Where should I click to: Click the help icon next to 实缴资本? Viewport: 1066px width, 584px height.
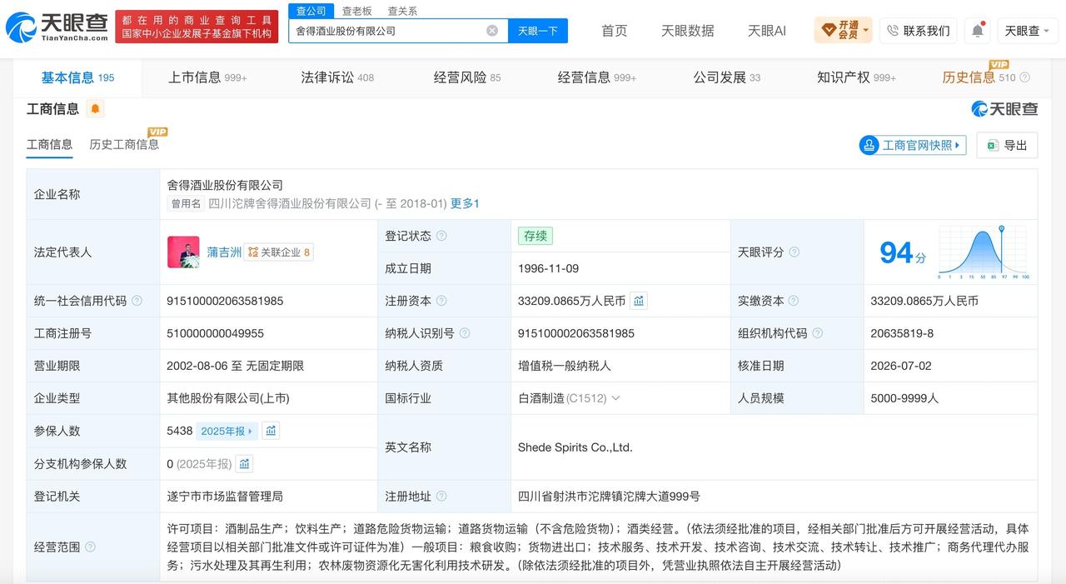(x=794, y=301)
